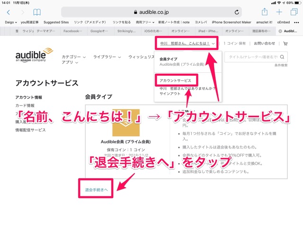Show all tabs overview icon

point(294,12)
